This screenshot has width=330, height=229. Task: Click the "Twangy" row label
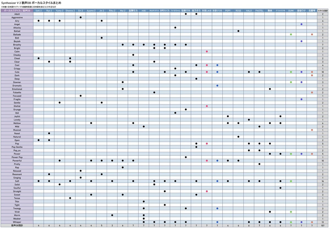(17, 208)
